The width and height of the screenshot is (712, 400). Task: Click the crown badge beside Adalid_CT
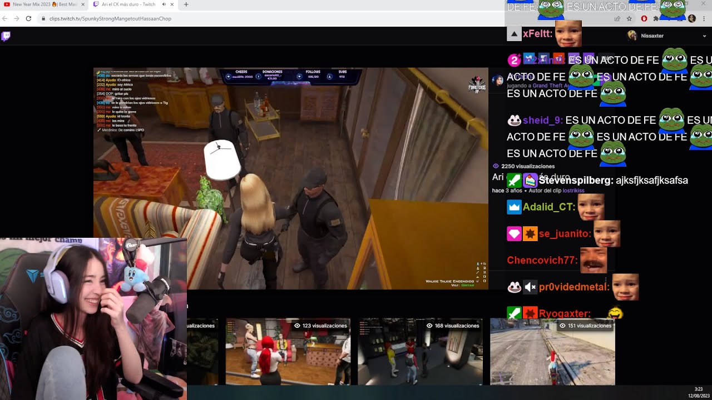514,207
